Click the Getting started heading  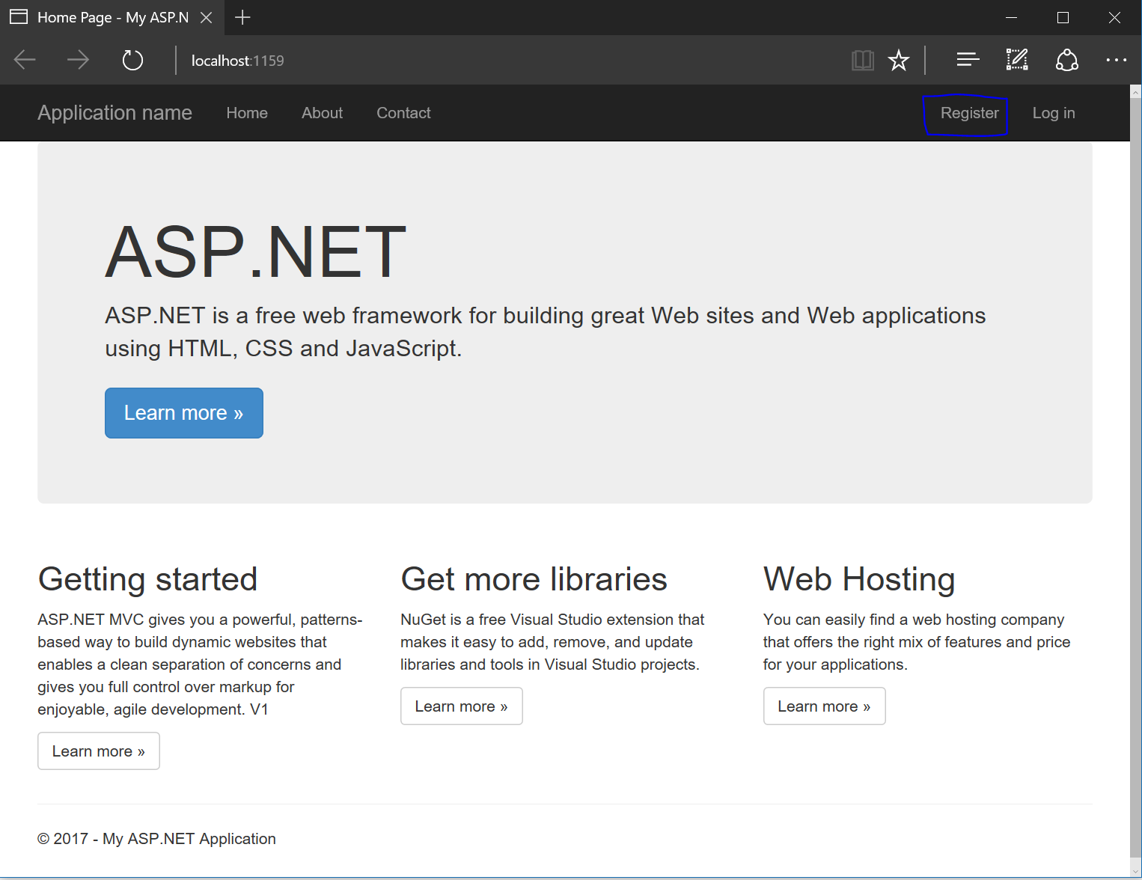point(147,580)
